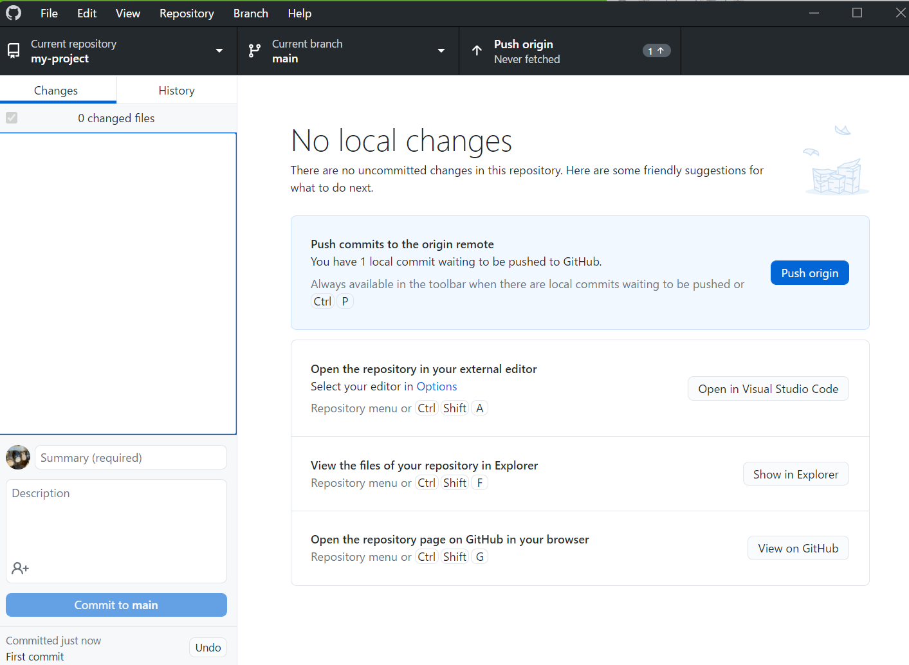Open the Repository menu

(x=187, y=13)
